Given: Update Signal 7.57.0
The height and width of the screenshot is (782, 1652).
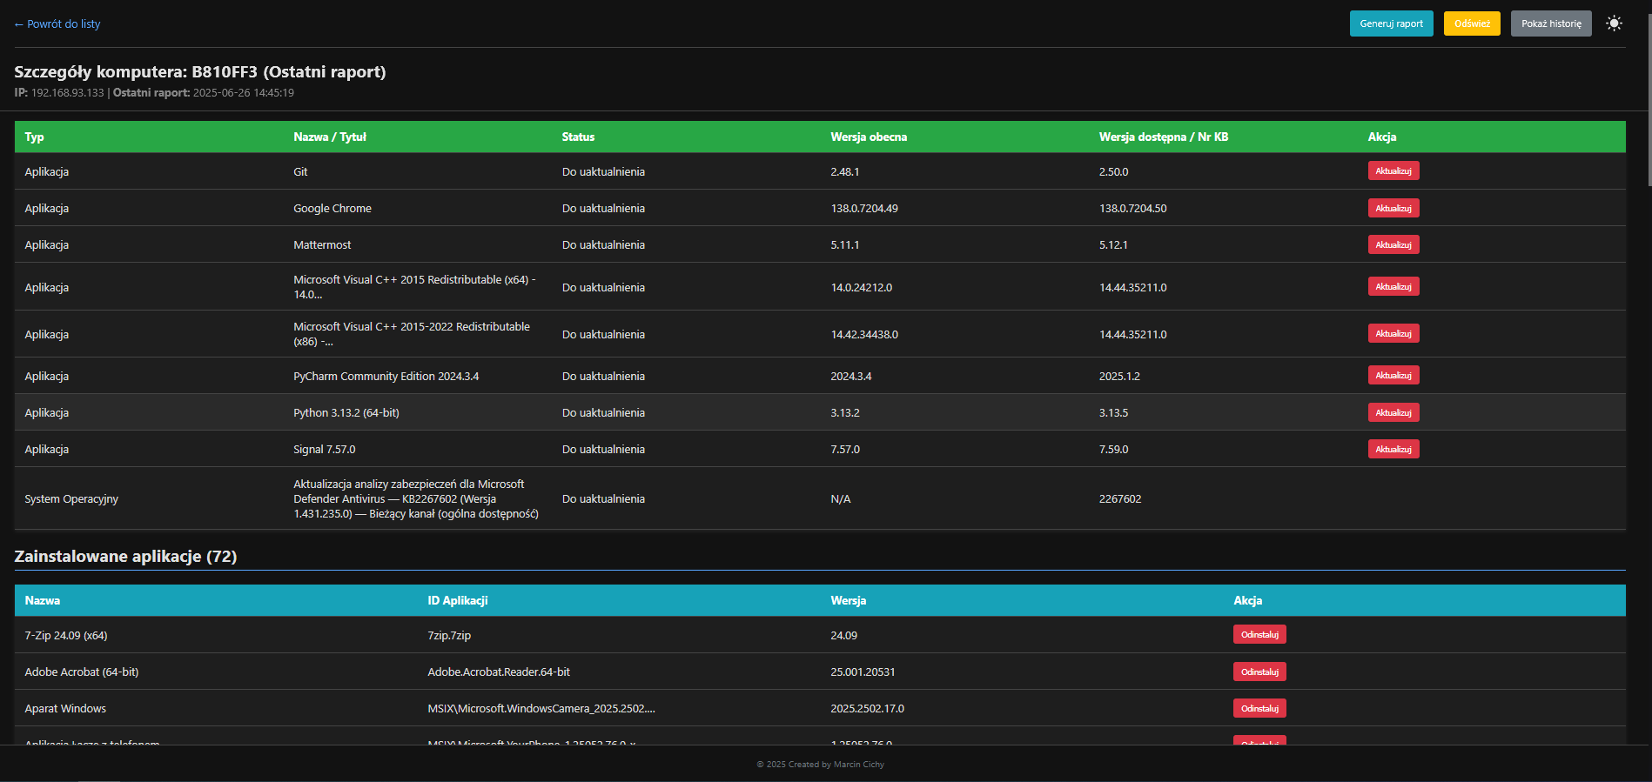Looking at the screenshot, I should click(1393, 449).
